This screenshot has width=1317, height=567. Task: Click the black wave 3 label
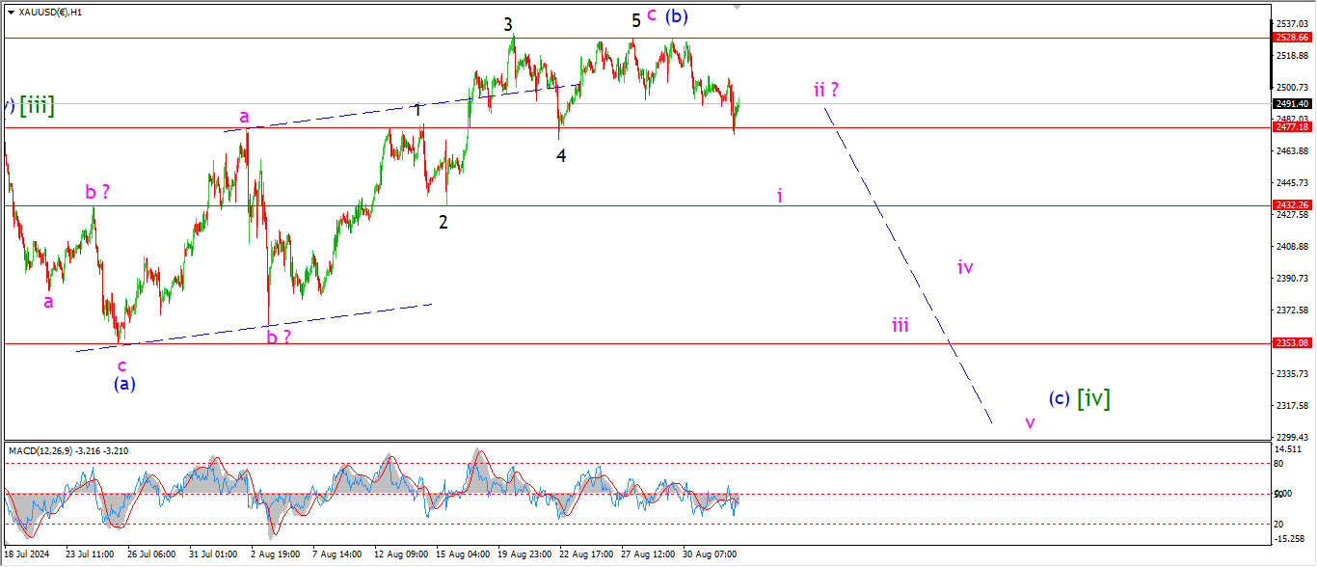pos(508,24)
